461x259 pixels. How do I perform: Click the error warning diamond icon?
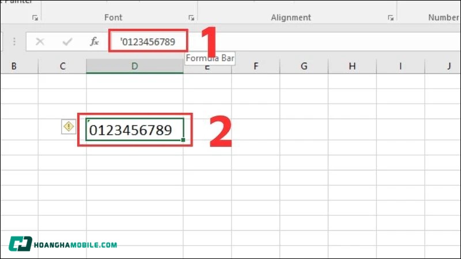69,127
